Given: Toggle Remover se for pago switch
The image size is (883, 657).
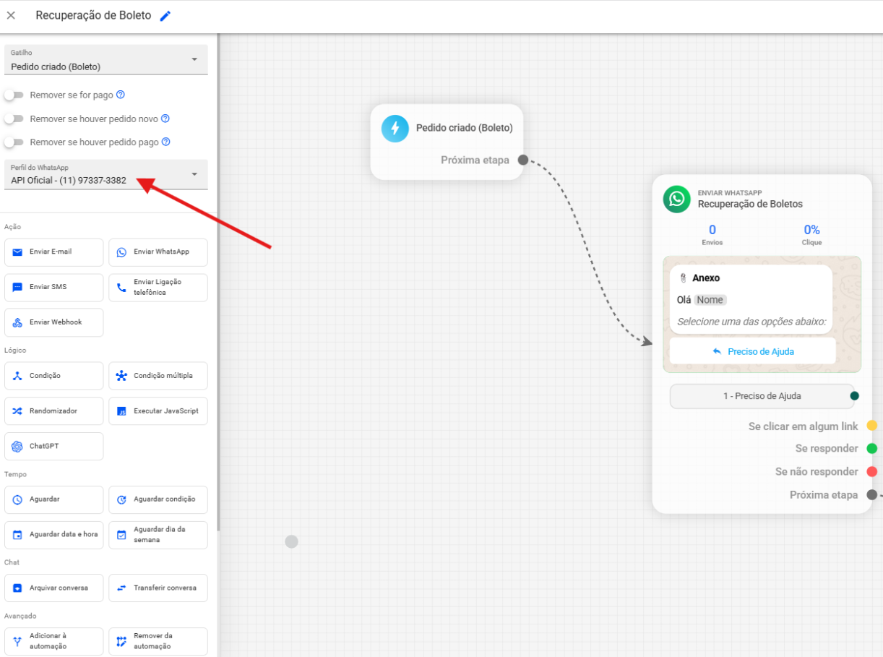Looking at the screenshot, I should [x=14, y=95].
